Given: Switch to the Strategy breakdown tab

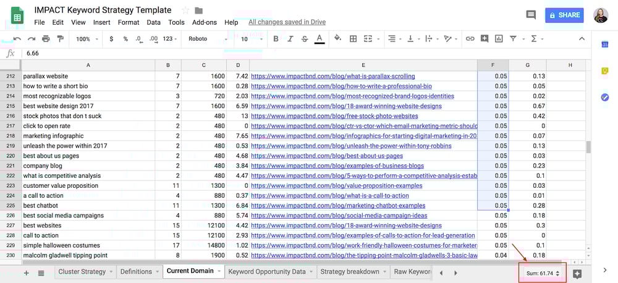Looking at the screenshot, I should pos(350,271).
